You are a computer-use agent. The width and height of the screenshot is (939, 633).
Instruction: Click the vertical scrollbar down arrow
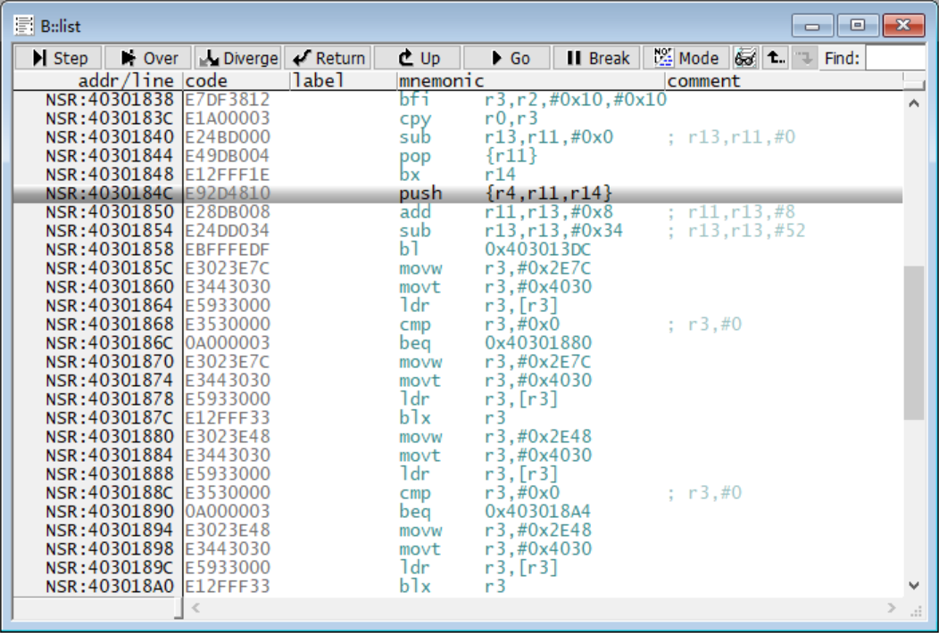point(913,585)
